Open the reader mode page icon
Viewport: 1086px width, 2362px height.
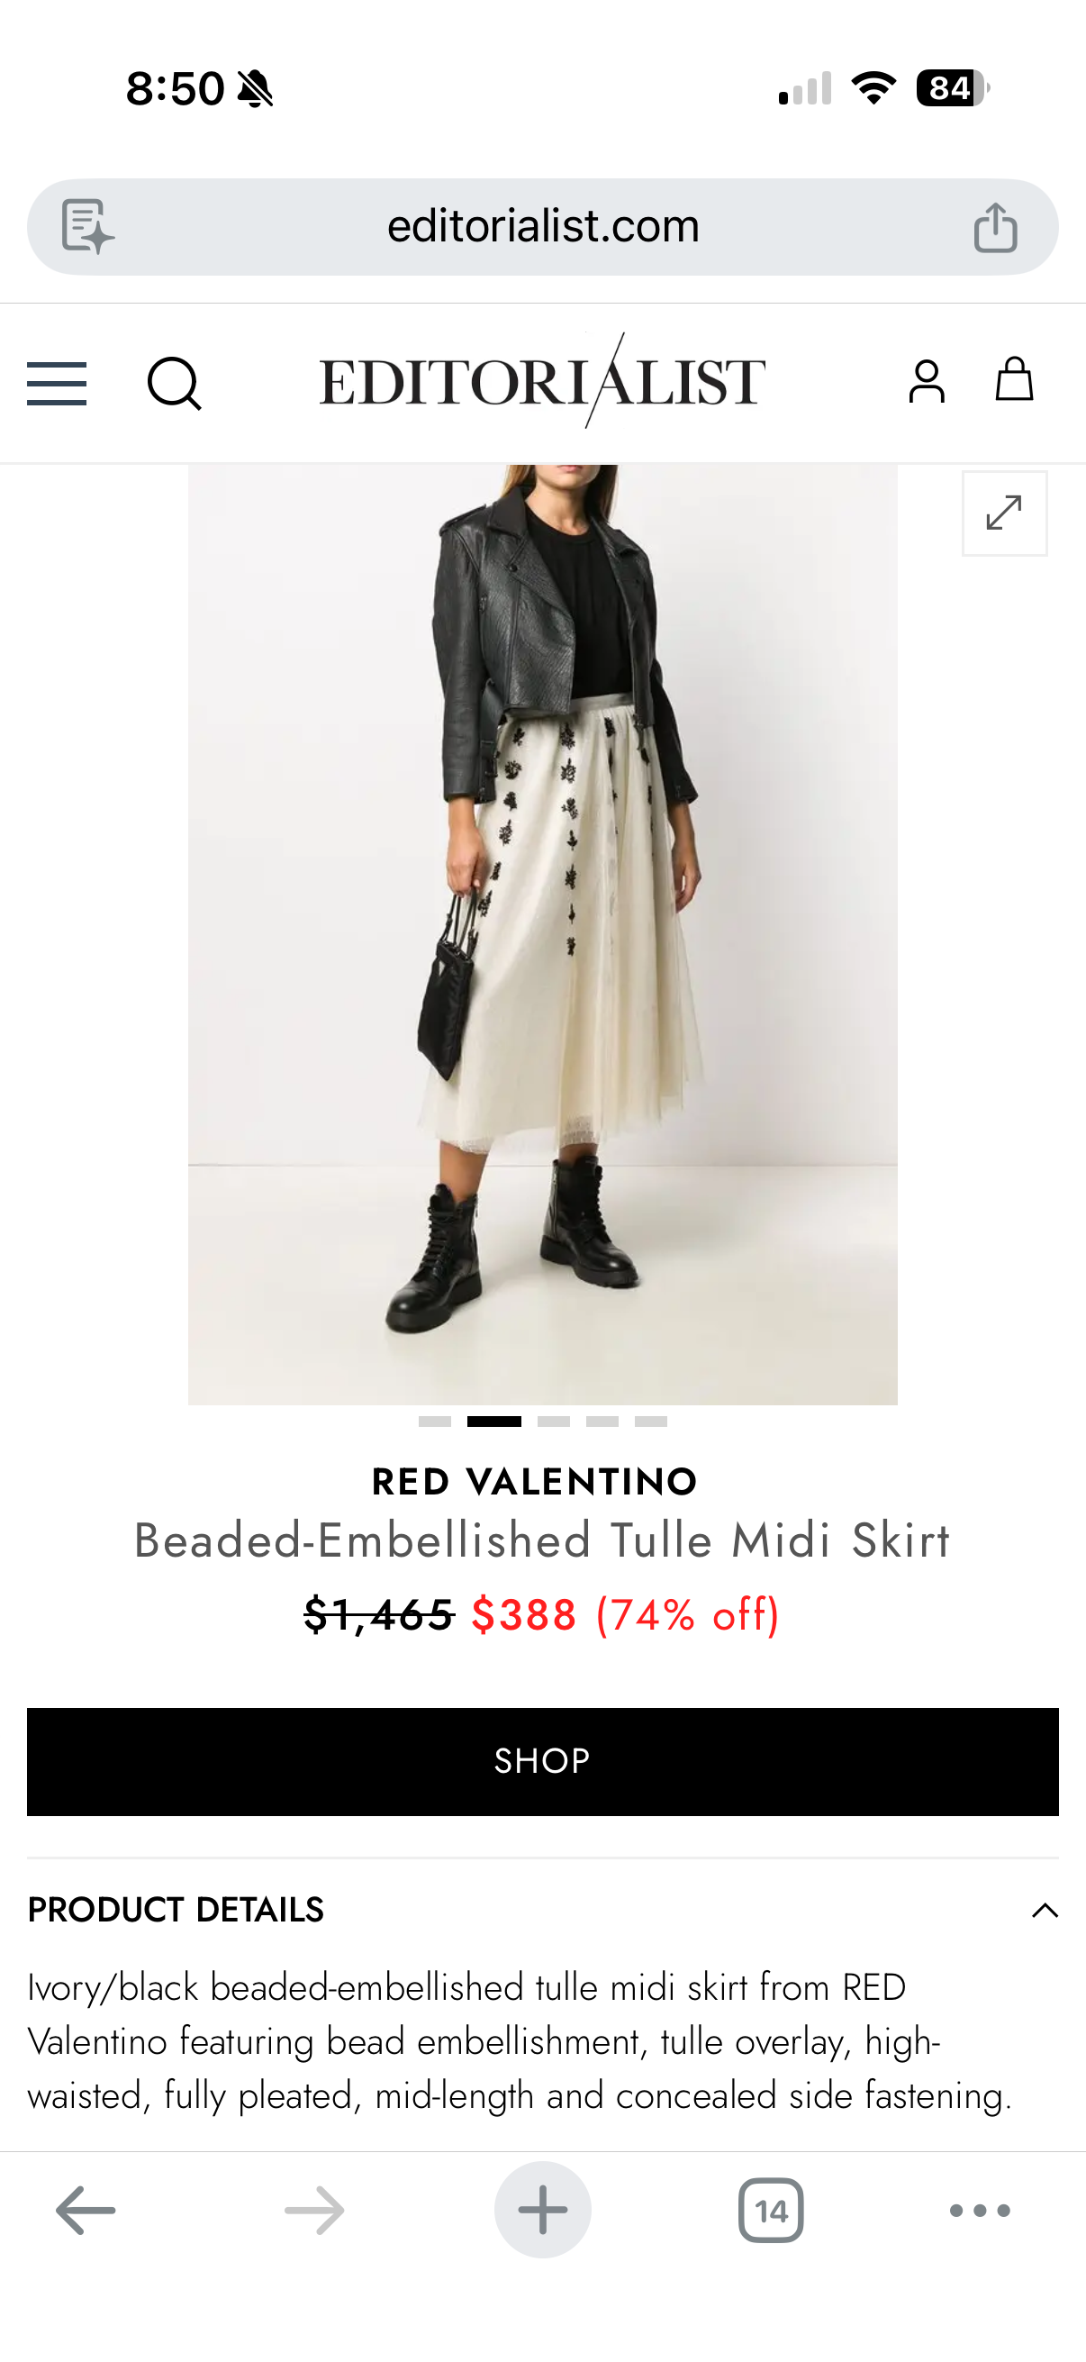point(87,226)
